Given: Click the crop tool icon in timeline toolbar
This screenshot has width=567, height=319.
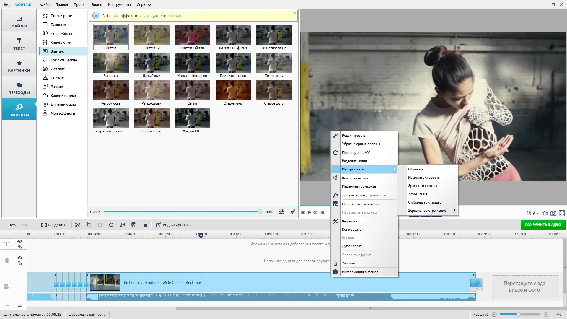Looking at the screenshot, I should pos(89,225).
